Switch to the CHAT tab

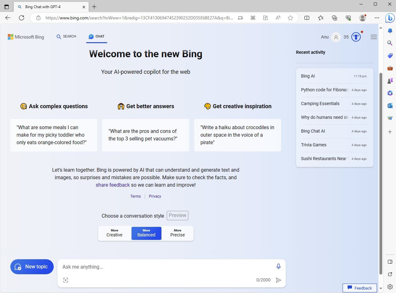pyautogui.click(x=97, y=37)
